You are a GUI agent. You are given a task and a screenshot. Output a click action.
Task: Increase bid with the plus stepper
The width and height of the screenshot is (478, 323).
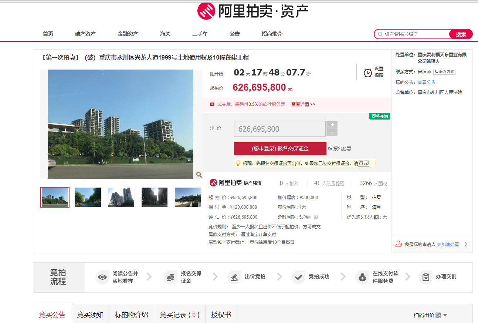coord(332,125)
